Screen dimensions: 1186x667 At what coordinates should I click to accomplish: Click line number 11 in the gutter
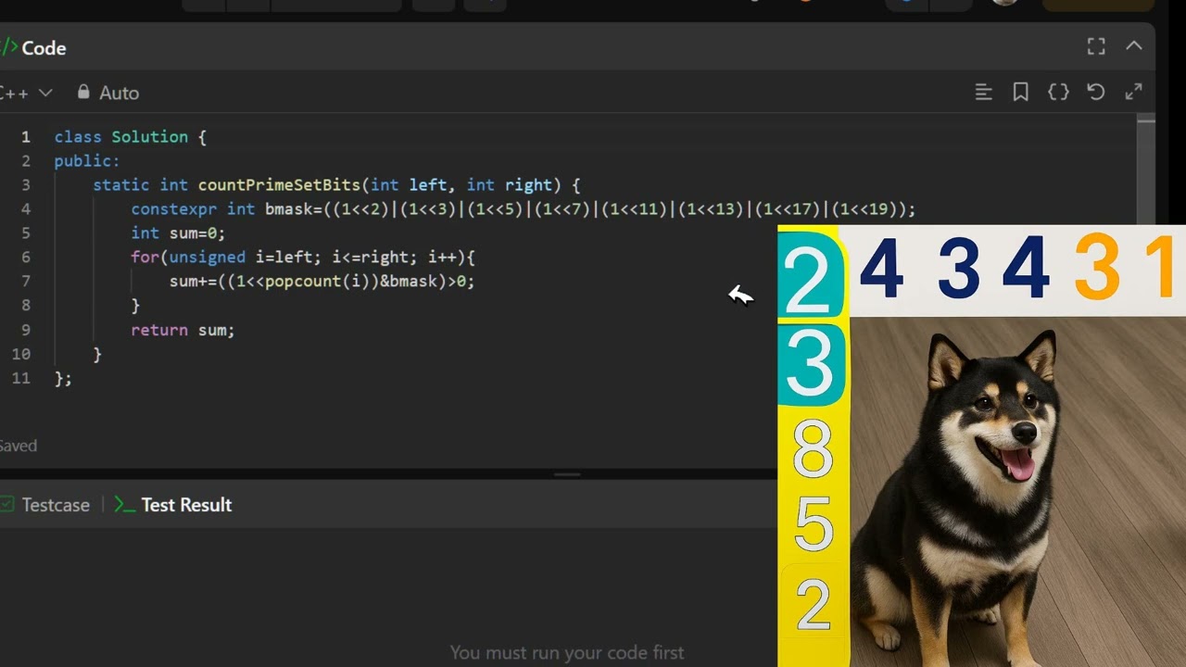coord(21,378)
